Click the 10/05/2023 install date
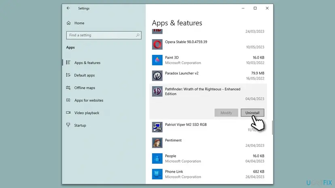The width and height of the screenshot is (335, 188). pos(255,47)
